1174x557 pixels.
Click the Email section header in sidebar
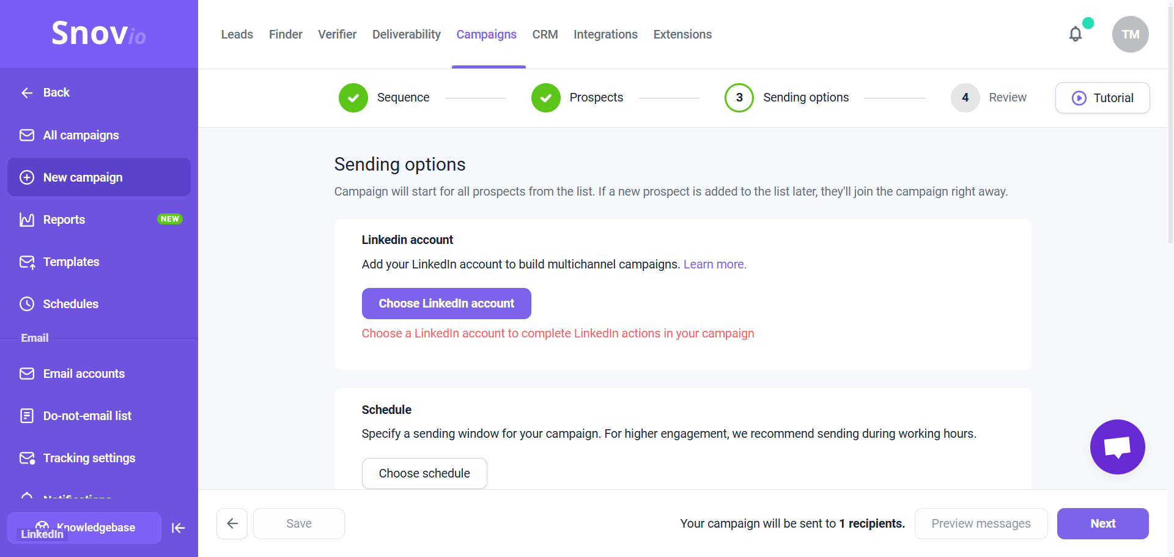[35, 338]
